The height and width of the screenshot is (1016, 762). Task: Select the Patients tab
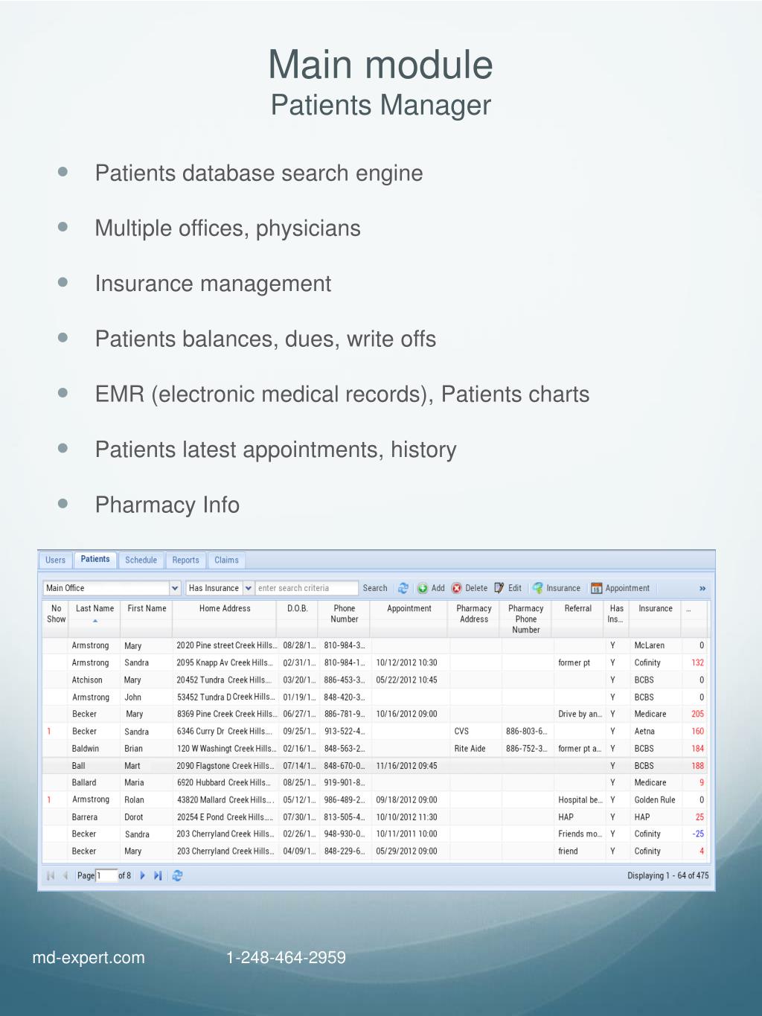pos(95,559)
